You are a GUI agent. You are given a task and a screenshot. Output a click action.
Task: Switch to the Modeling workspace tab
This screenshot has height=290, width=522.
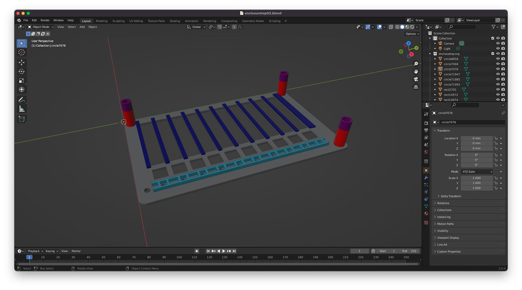pyautogui.click(x=102, y=21)
